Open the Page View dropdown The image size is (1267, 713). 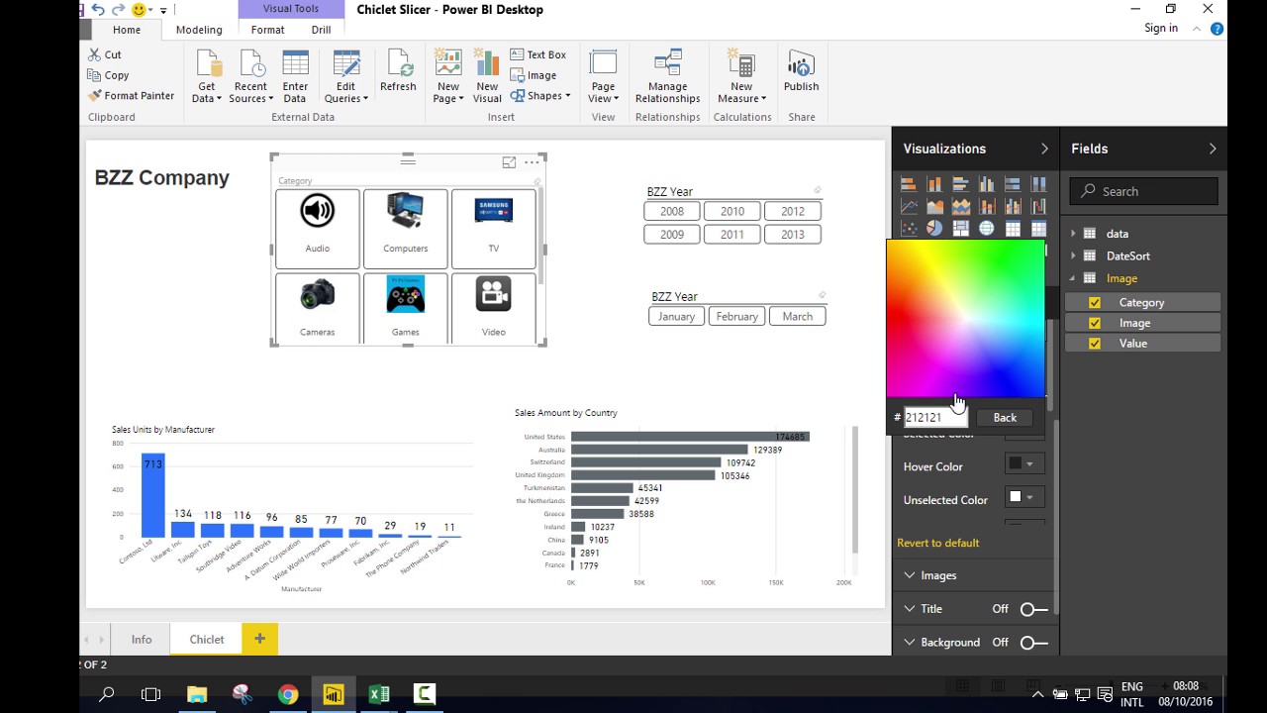pyautogui.click(x=603, y=76)
